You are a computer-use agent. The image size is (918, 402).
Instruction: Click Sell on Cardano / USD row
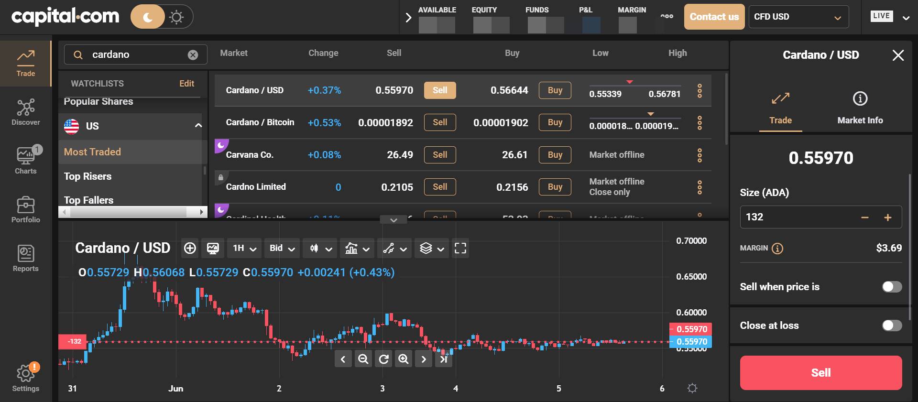pos(440,90)
